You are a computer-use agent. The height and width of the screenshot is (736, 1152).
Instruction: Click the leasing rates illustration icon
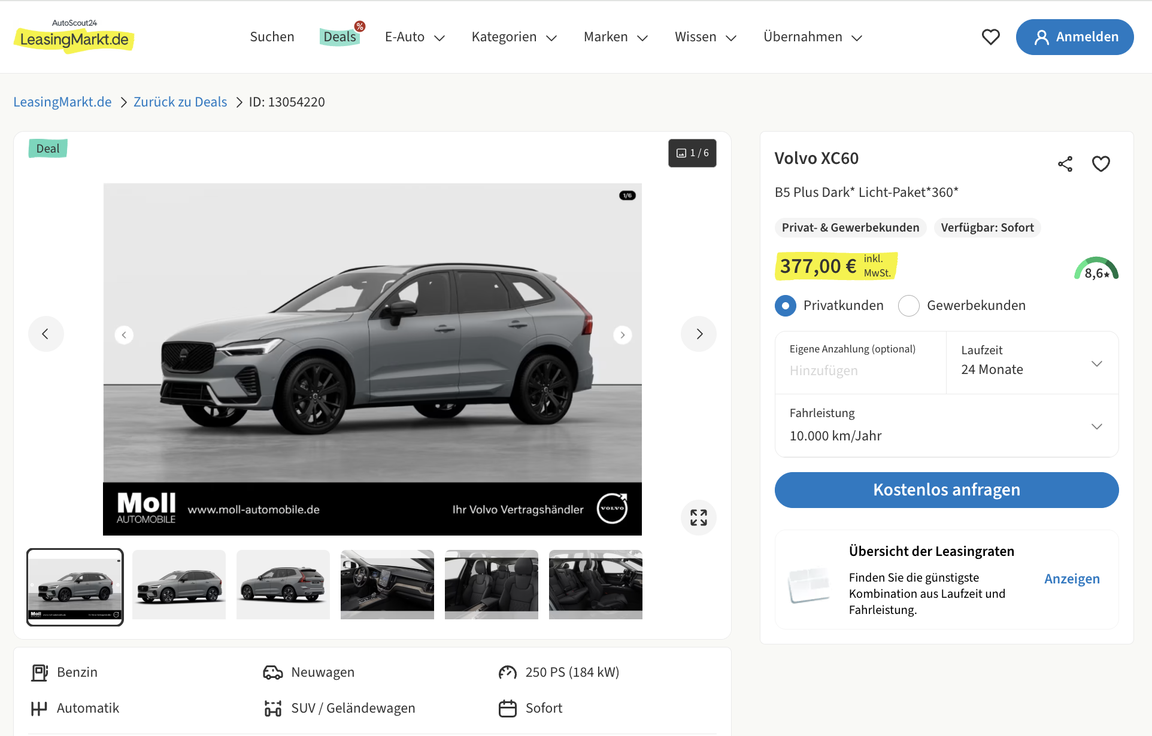pos(810,585)
